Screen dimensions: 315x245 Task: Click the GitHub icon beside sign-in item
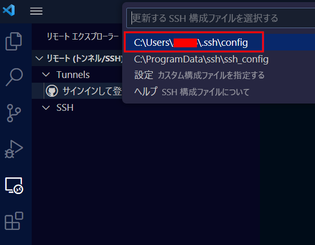click(x=52, y=91)
